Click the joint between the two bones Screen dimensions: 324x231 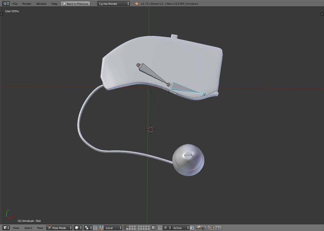pyautogui.click(x=169, y=85)
